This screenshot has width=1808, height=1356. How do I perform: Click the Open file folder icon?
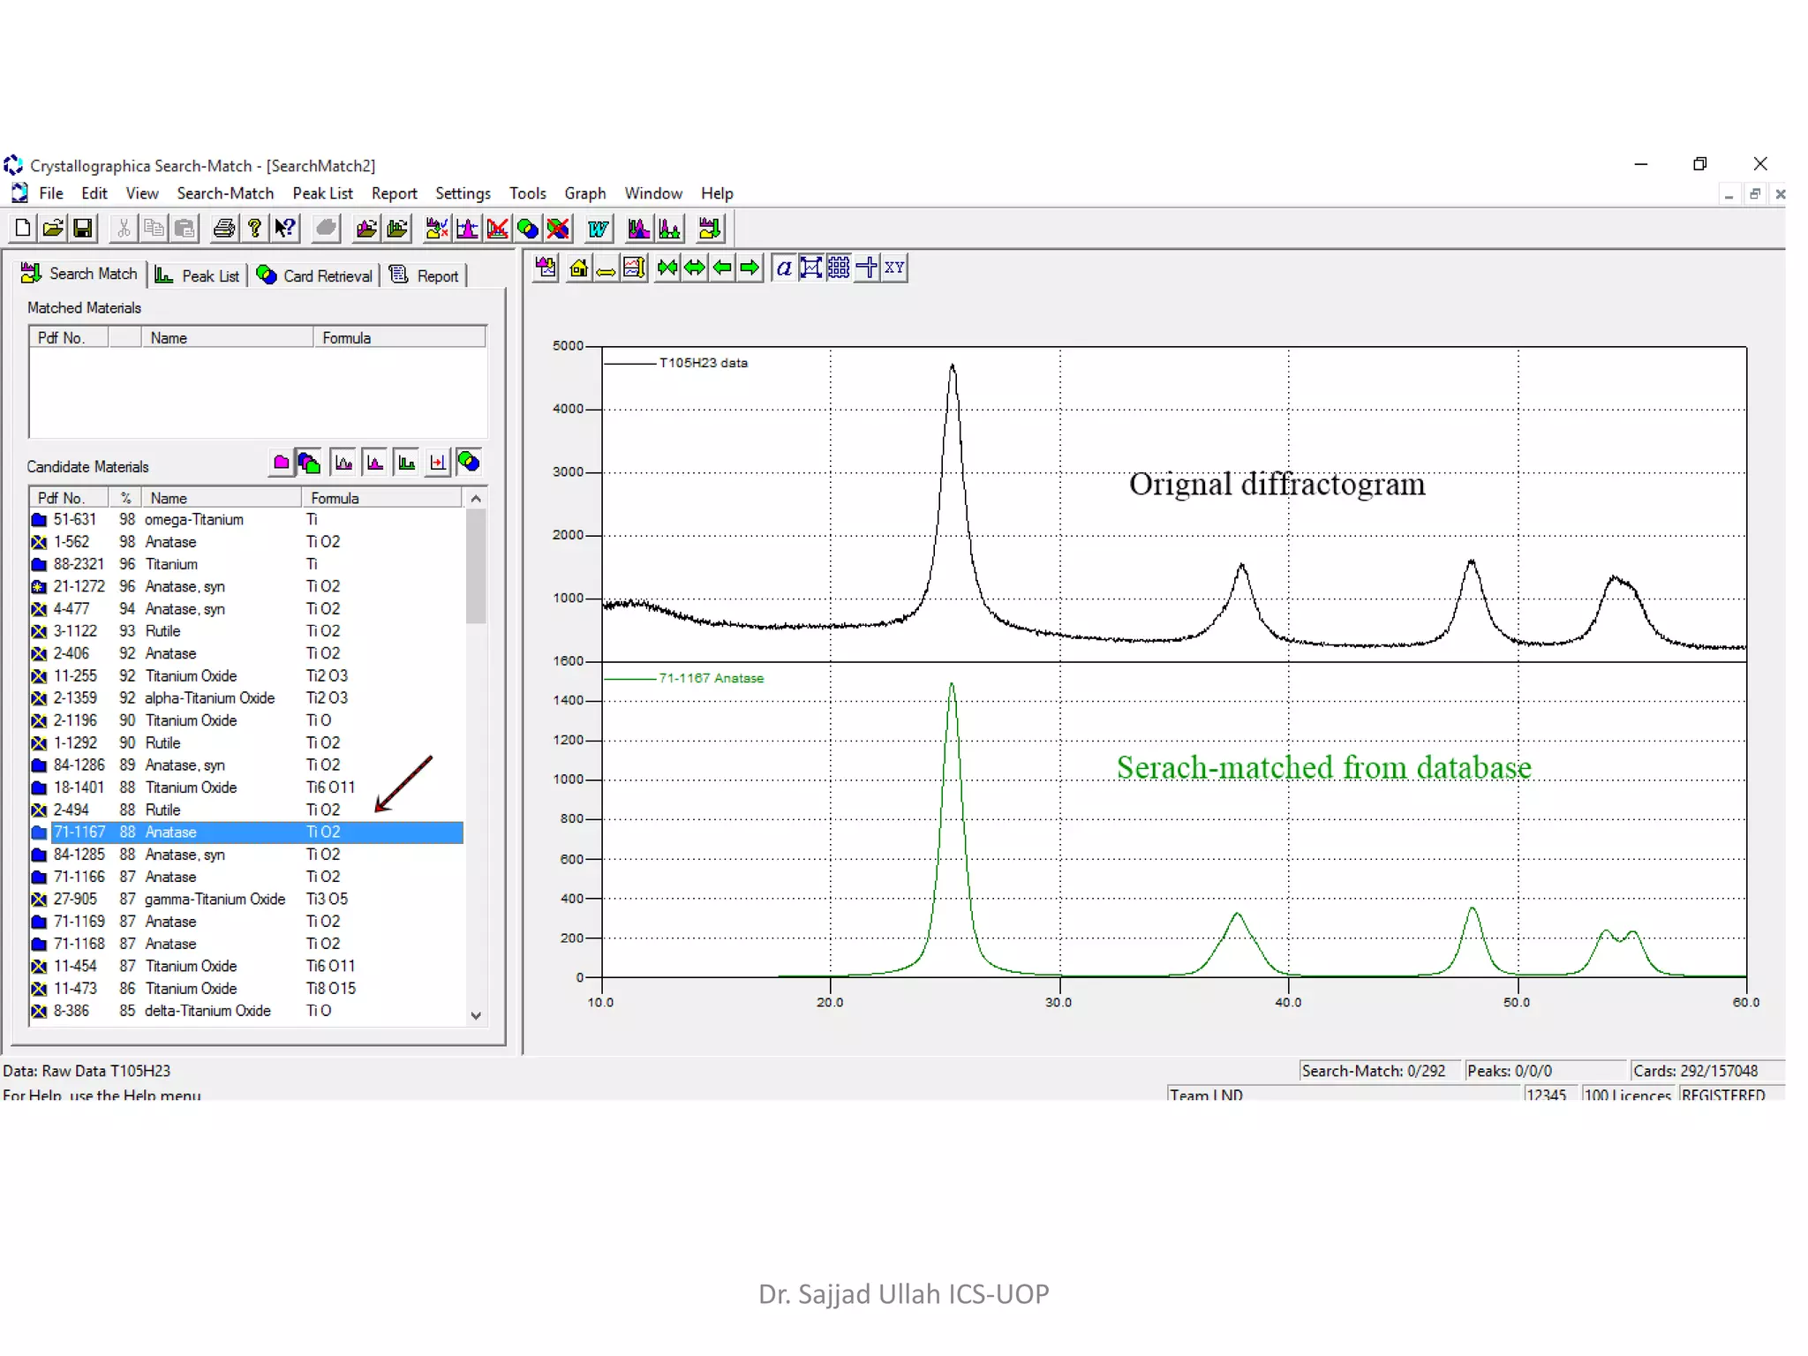(53, 229)
